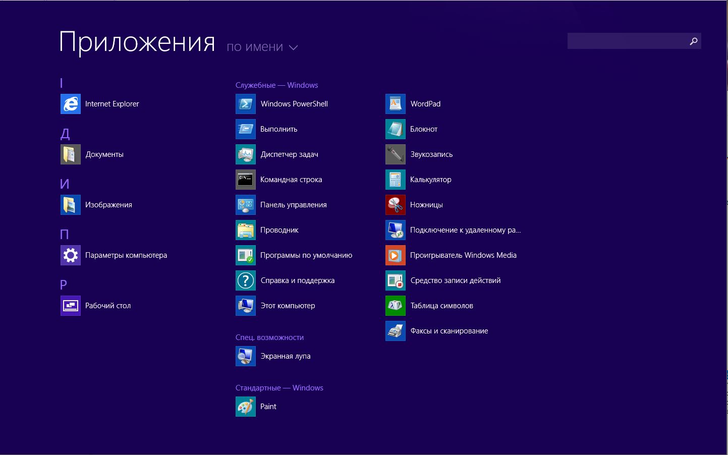Expand the 'по имени' sort dropdown
This screenshot has width=728, height=455.
(255, 47)
